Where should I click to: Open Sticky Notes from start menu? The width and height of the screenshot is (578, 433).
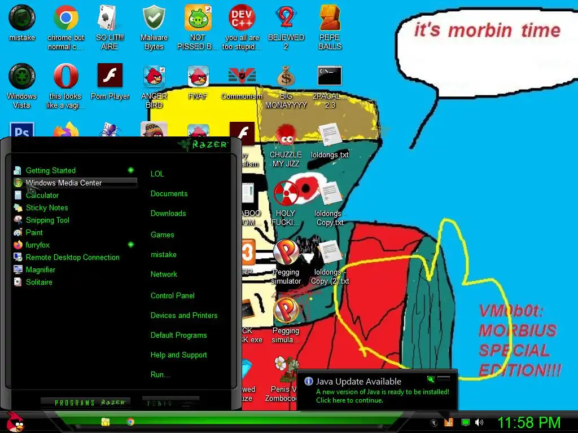(75, 207)
